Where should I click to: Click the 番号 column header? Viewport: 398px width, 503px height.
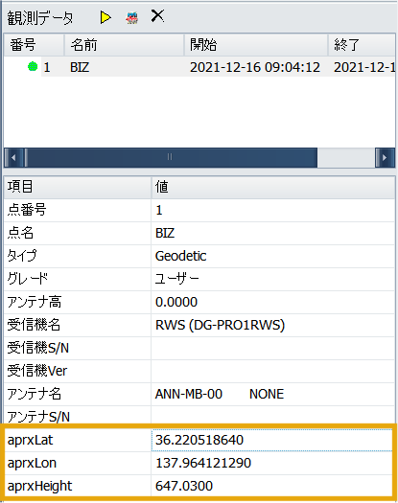click(x=34, y=45)
